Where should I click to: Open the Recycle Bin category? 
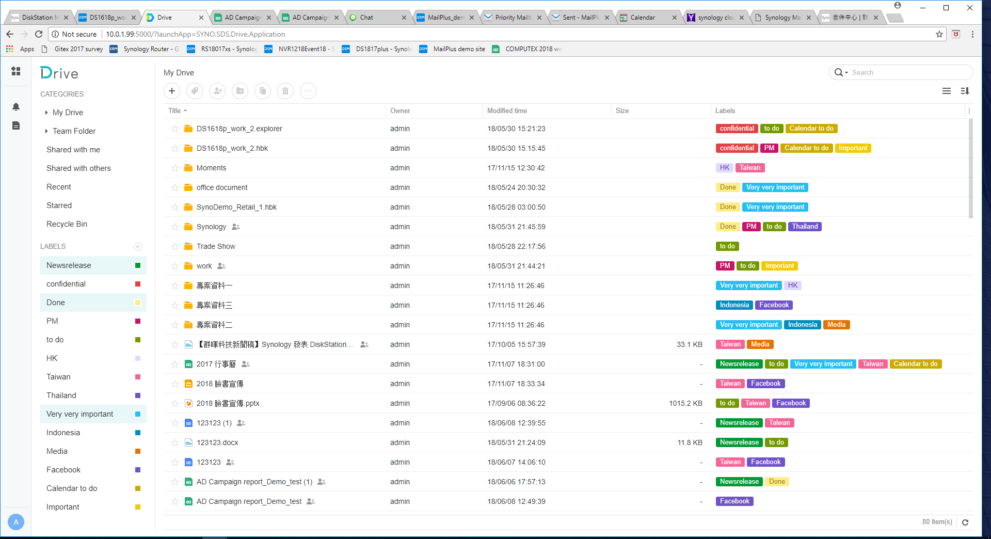(x=67, y=224)
